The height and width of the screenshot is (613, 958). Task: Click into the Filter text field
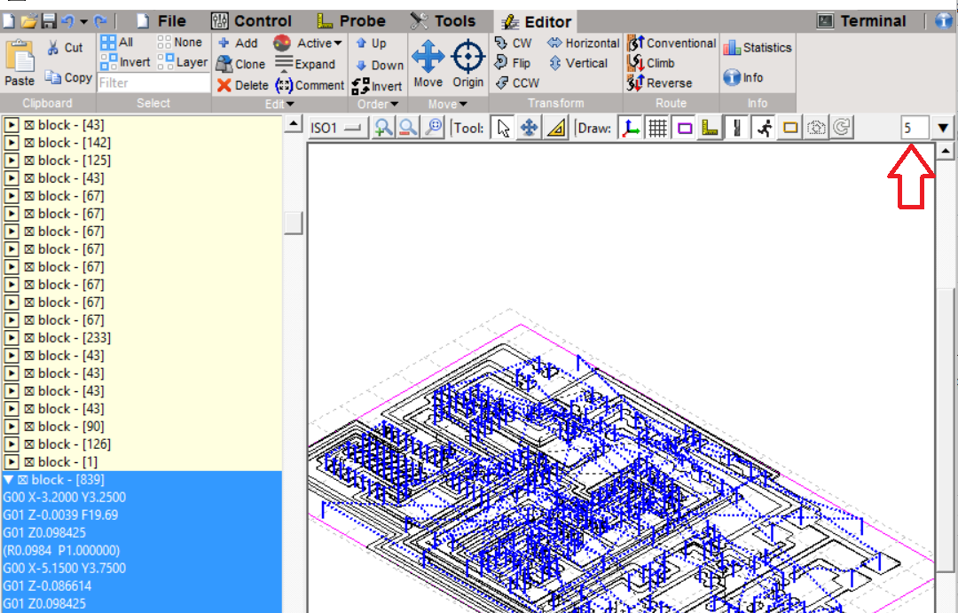point(153,83)
